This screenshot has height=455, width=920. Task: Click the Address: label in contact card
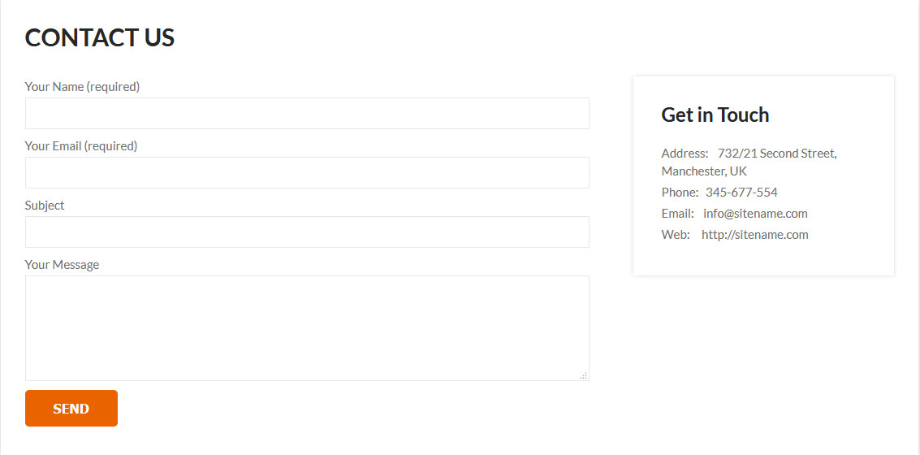click(685, 154)
